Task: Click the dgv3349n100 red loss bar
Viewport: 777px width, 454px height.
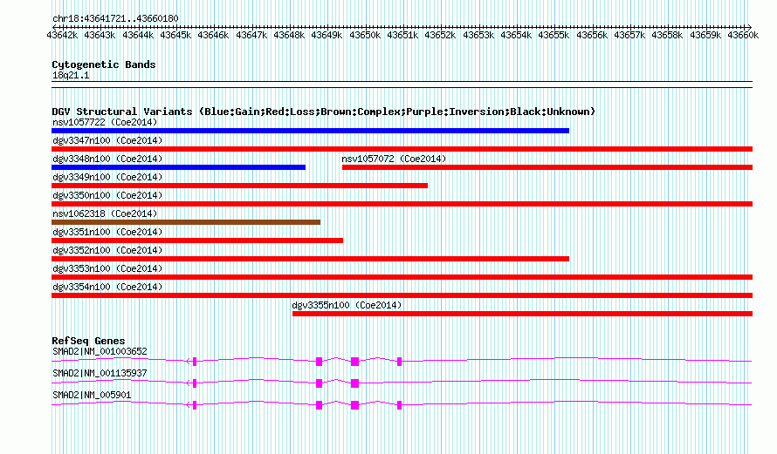Action: (x=239, y=186)
